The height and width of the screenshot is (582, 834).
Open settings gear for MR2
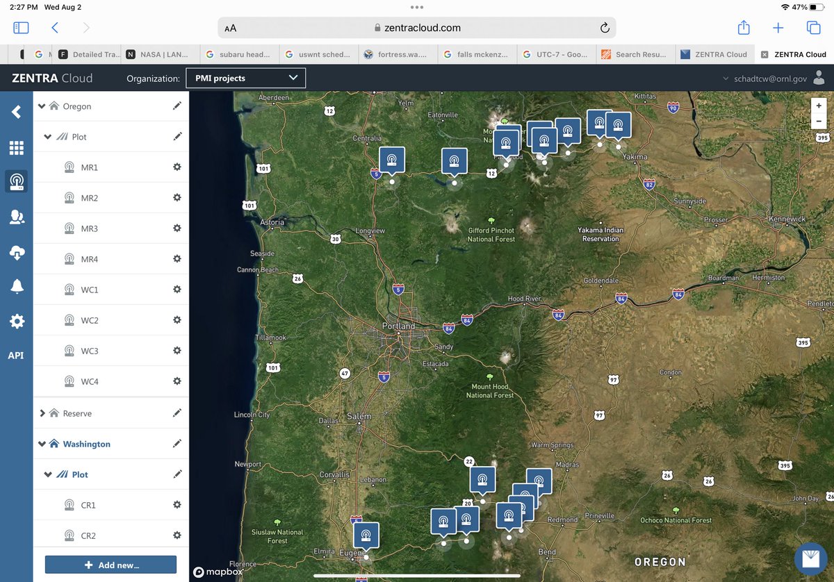coord(177,198)
